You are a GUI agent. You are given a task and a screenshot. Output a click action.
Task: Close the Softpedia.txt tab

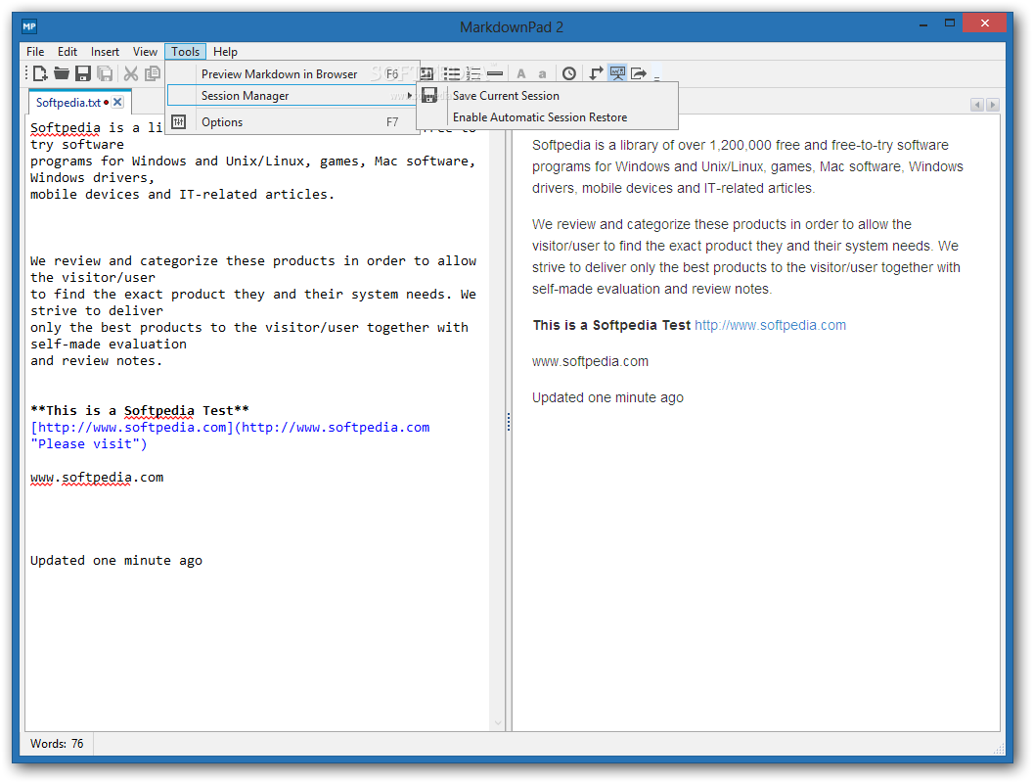coord(117,102)
